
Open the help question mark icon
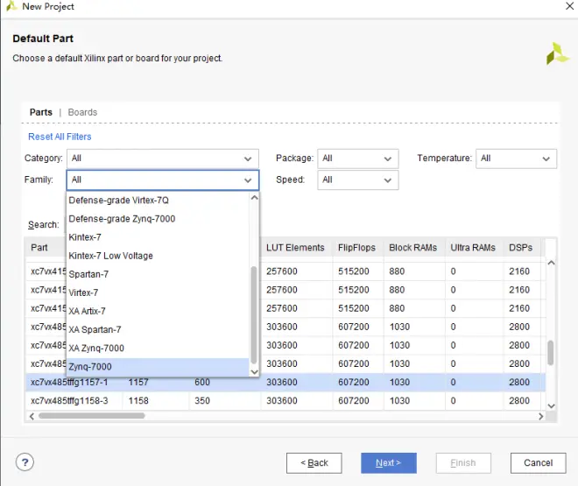(25, 462)
